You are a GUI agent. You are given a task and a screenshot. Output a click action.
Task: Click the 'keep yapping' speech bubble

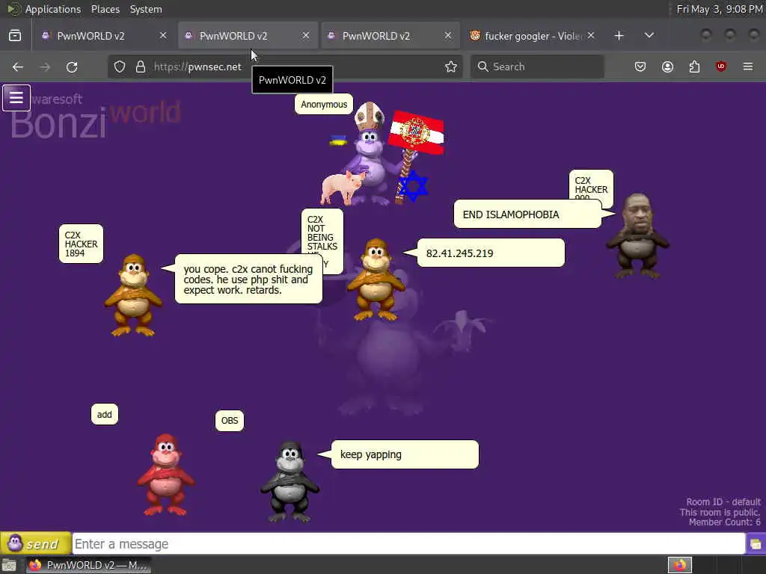(405, 454)
